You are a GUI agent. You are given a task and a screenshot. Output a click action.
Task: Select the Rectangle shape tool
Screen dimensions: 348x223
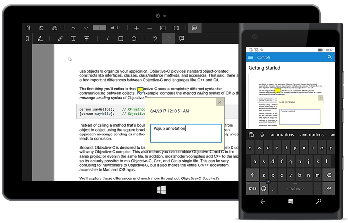[x=120, y=39]
